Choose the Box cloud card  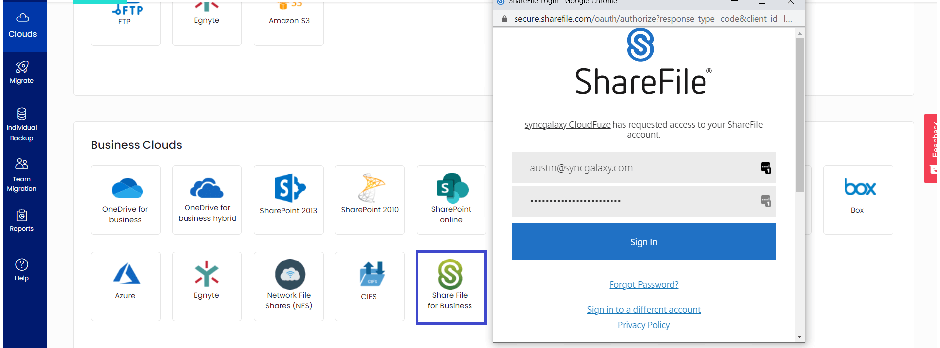858,200
